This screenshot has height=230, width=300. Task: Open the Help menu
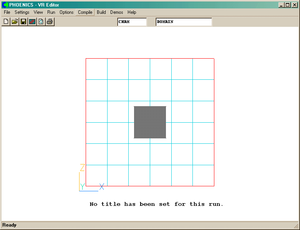[x=132, y=12]
